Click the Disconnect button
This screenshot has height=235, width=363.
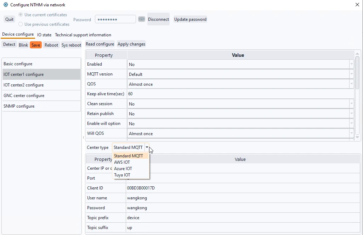(x=158, y=19)
